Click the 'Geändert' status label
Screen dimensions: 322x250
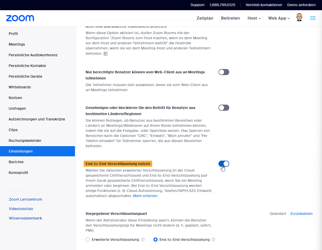pyautogui.click(x=278, y=214)
